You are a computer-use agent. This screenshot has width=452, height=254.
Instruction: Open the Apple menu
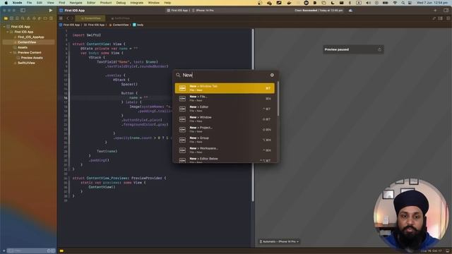[x=6, y=3]
